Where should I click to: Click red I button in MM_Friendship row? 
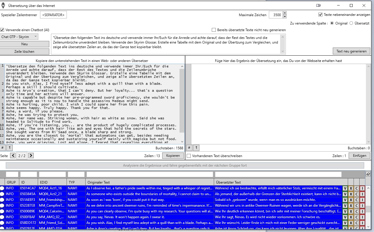(x=362, y=200)
